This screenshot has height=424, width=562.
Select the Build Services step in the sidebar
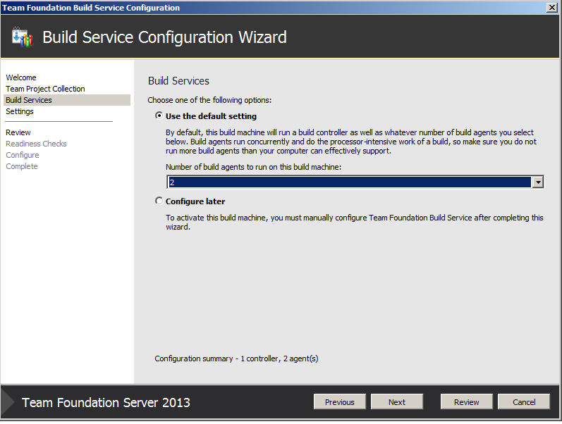tap(29, 100)
